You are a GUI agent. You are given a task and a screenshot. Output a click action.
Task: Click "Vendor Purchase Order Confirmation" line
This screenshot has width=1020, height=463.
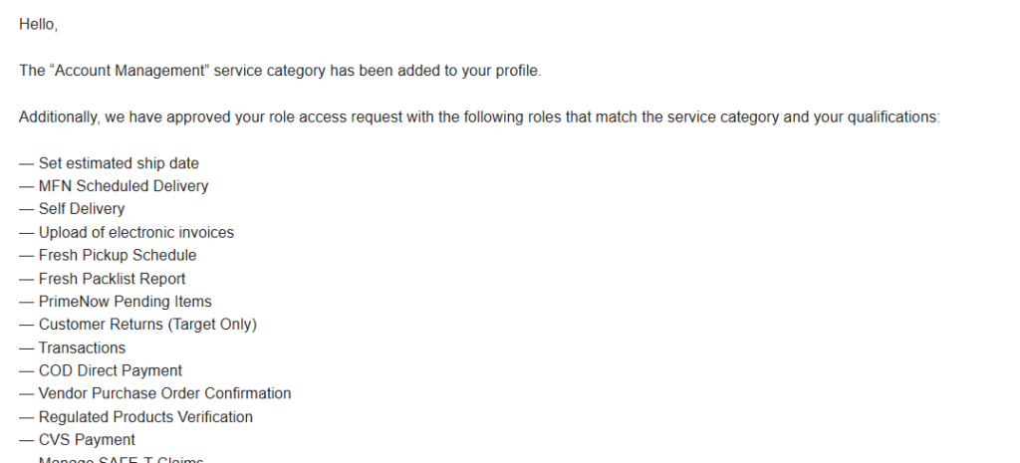tap(164, 393)
